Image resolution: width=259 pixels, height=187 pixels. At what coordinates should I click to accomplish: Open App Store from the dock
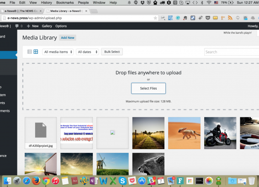pyautogui.click(x=142, y=181)
